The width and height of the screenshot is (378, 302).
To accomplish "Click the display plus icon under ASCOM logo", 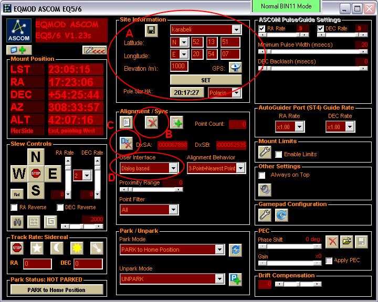I will [19, 50].
